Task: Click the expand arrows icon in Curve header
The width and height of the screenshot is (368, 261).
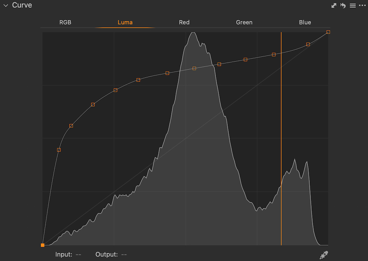Action: [334, 6]
